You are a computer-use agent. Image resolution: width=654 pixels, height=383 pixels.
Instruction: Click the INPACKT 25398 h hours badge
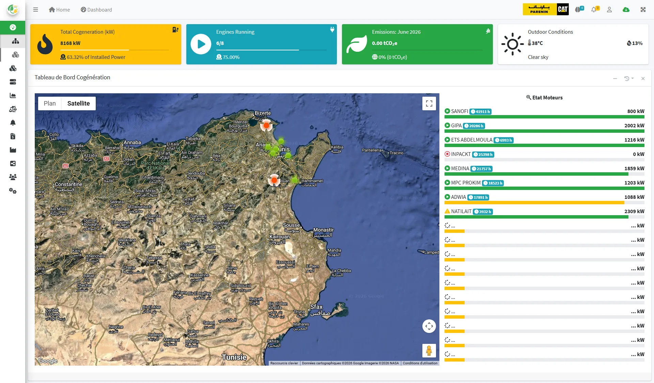point(483,155)
